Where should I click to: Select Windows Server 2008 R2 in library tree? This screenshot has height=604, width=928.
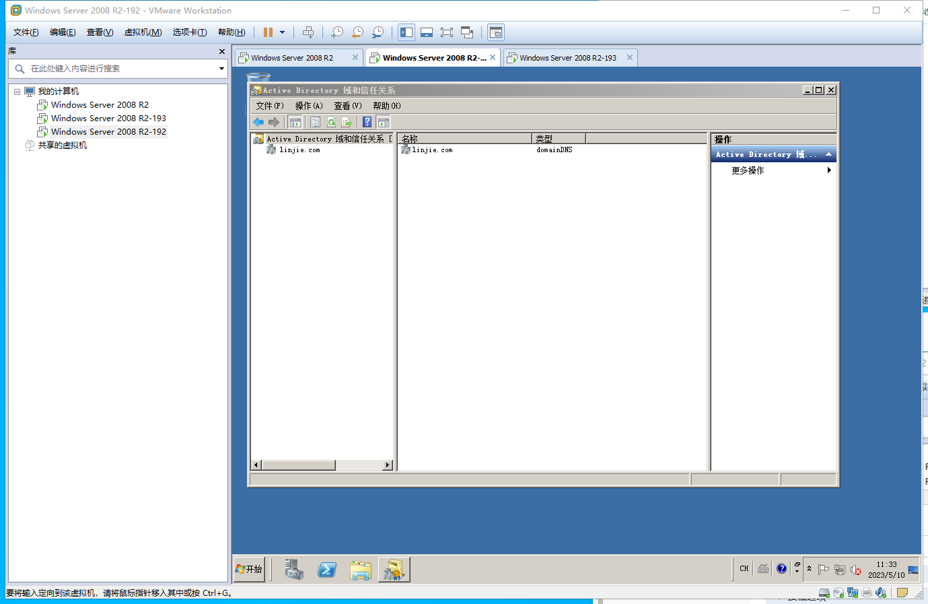[100, 105]
